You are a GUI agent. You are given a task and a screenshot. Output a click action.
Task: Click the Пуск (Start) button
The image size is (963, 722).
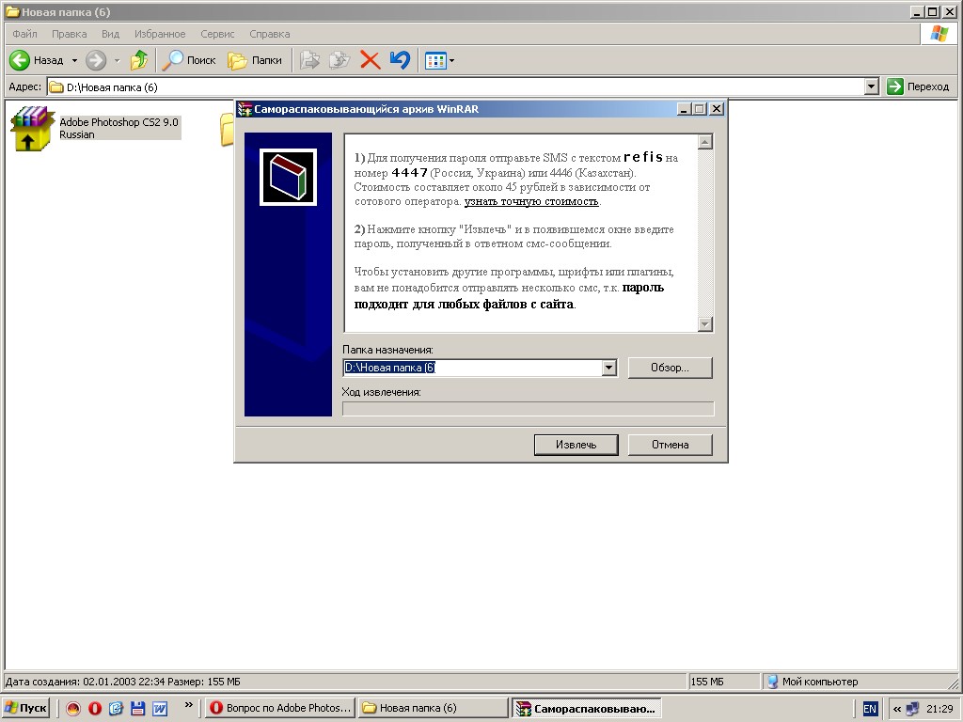click(x=25, y=708)
